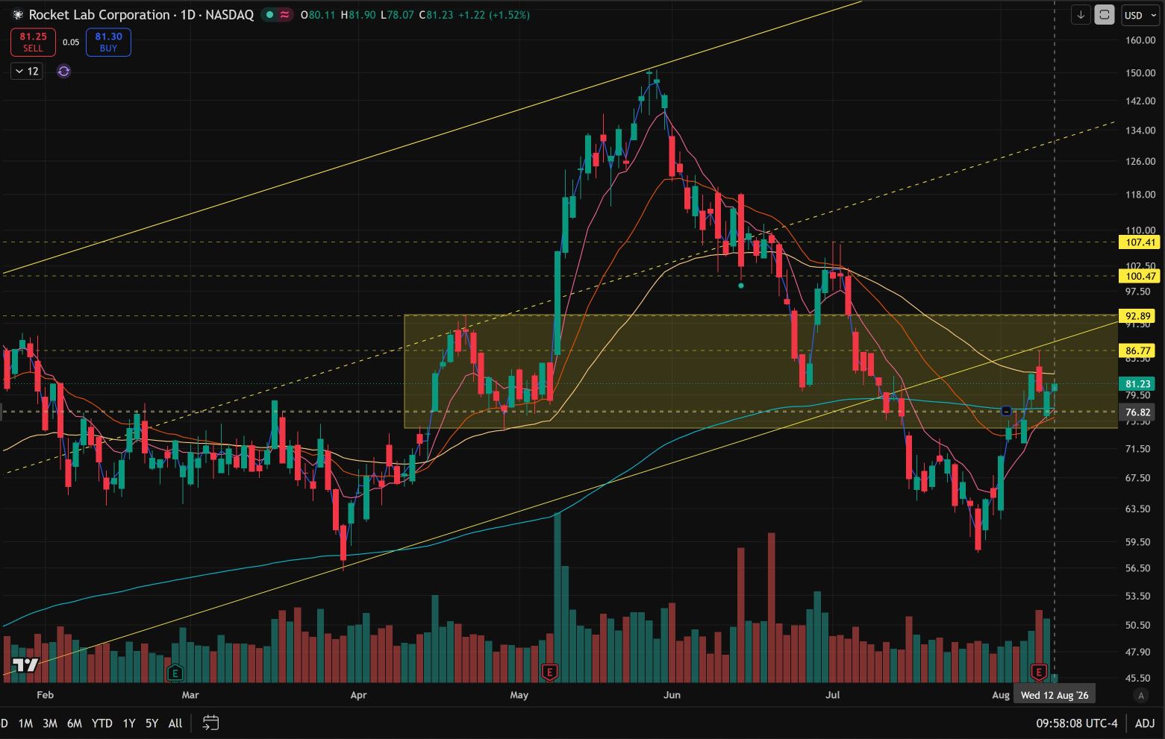
Task: Click the green earnings E marker near March
Action: coord(175,673)
